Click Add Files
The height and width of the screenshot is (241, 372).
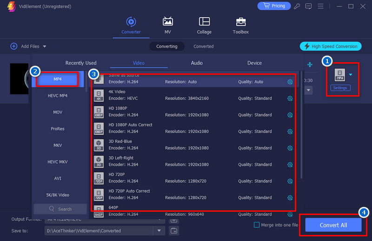coord(25,46)
